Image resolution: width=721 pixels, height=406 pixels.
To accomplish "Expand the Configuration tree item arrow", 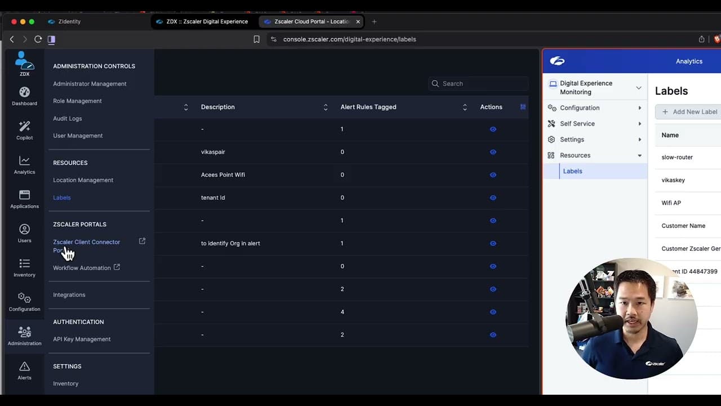I will tap(639, 108).
